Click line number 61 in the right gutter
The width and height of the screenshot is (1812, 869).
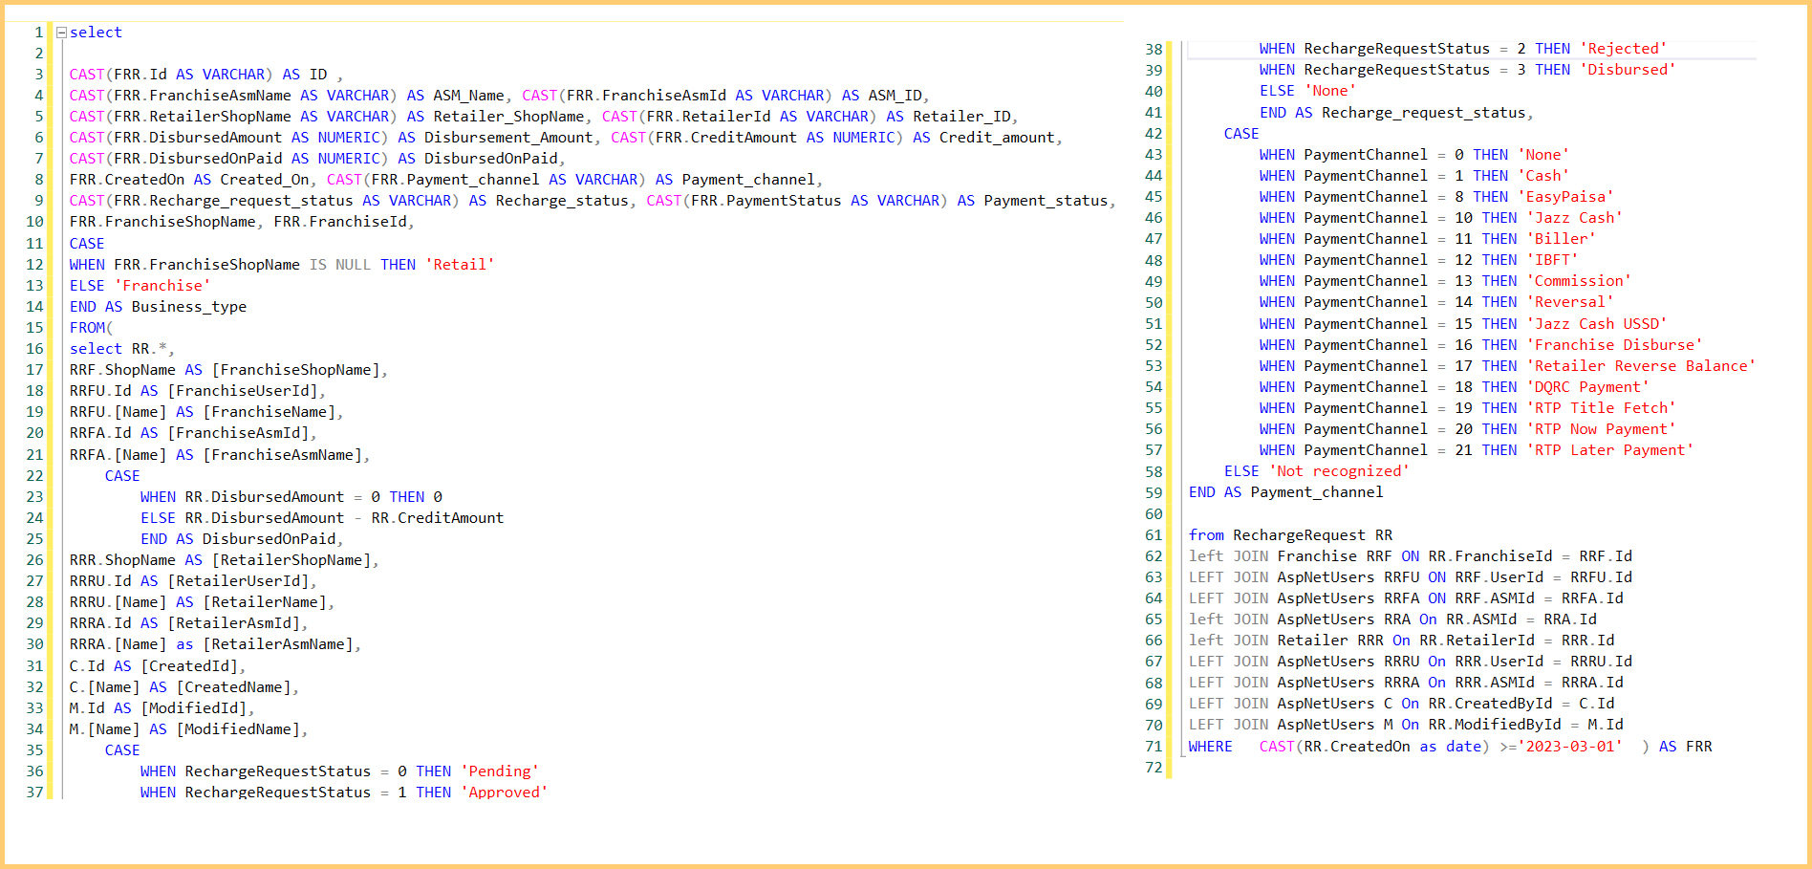click(1154, 535)
